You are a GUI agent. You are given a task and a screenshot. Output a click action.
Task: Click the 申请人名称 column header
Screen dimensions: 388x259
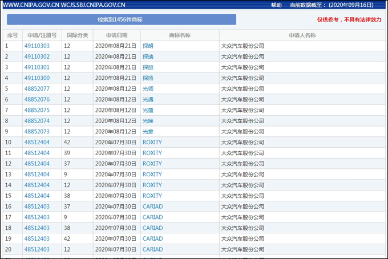pos(302,35)
